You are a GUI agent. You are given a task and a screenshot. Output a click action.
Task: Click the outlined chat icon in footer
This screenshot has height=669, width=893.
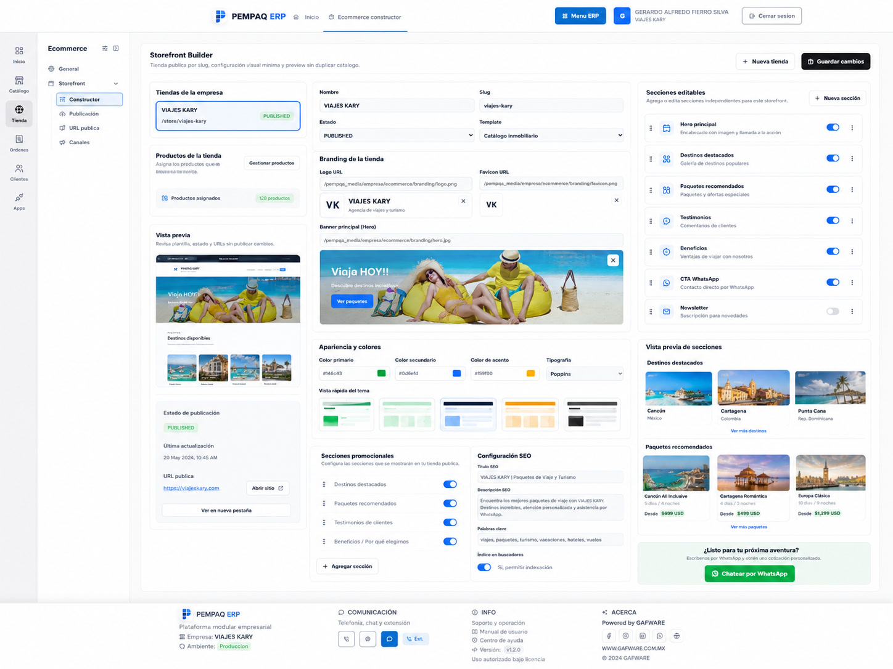coord(368,639)
